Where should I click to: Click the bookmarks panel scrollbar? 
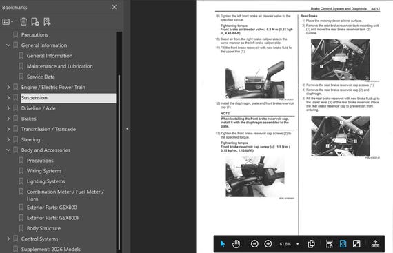[119, 161]
